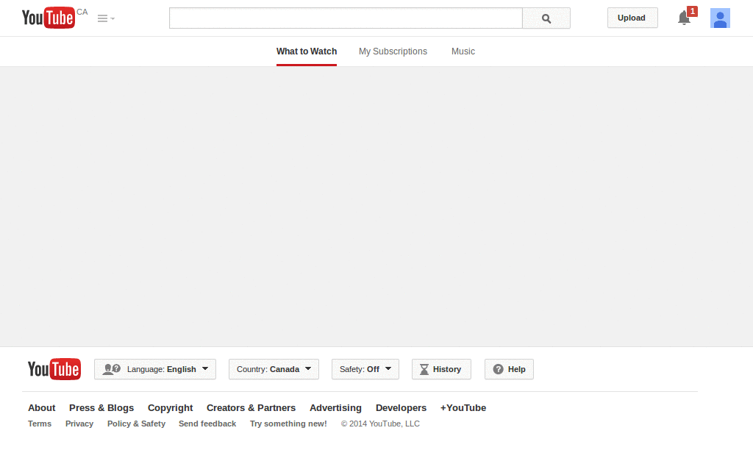
Task: Open the blue user avatar menu
Action: (x=720, y=18)
